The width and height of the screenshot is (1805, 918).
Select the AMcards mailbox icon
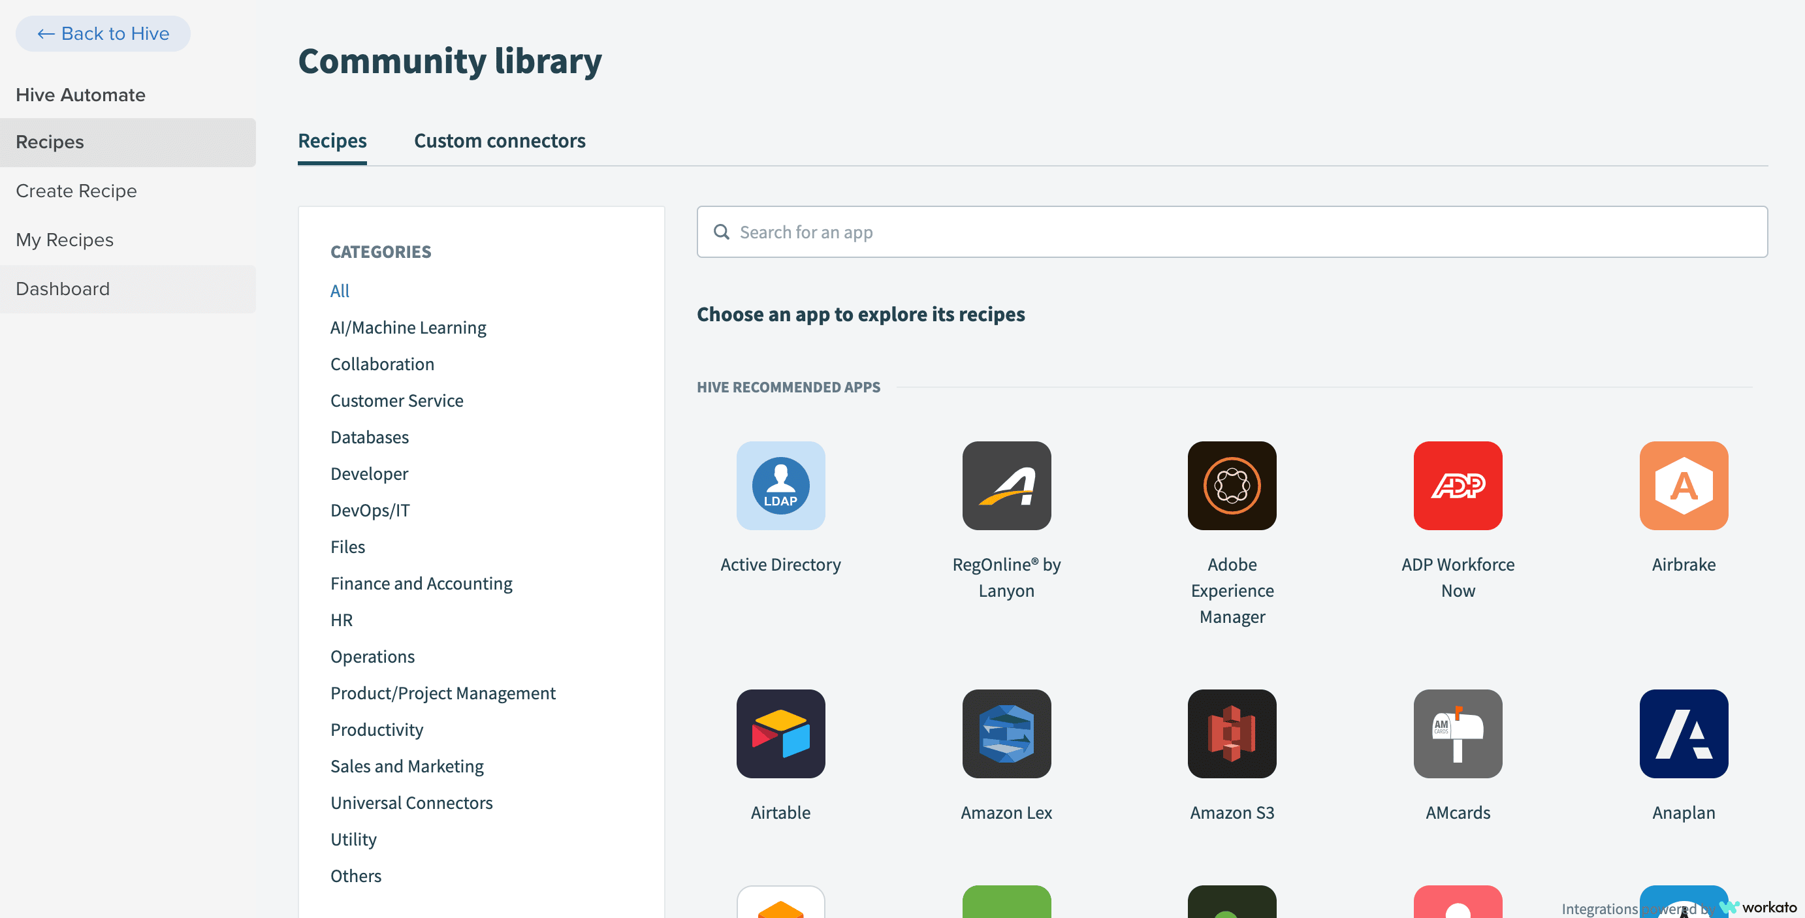pos(1458,733)
